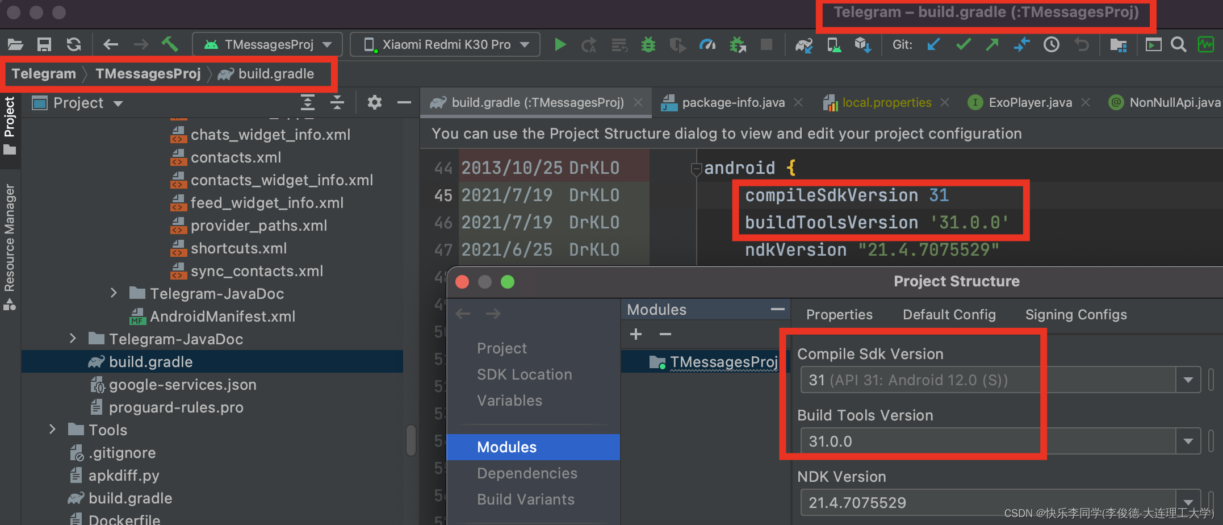Run the app with the green play icon
The height and width of the screenshot is (525, 1223).
pos(560,44)
